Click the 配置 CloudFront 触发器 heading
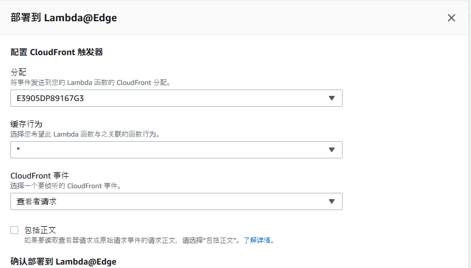Screen dimensions: 471x268 (57, 52)
